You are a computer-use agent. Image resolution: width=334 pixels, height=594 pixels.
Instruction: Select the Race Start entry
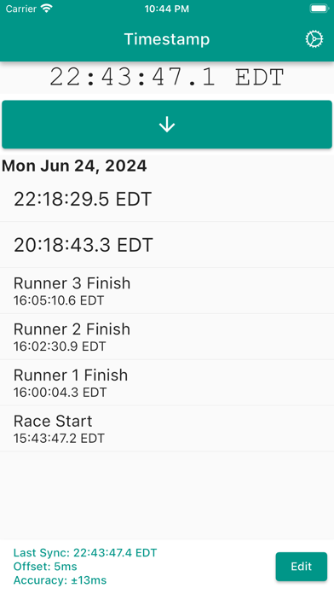[x=167, y=428]
